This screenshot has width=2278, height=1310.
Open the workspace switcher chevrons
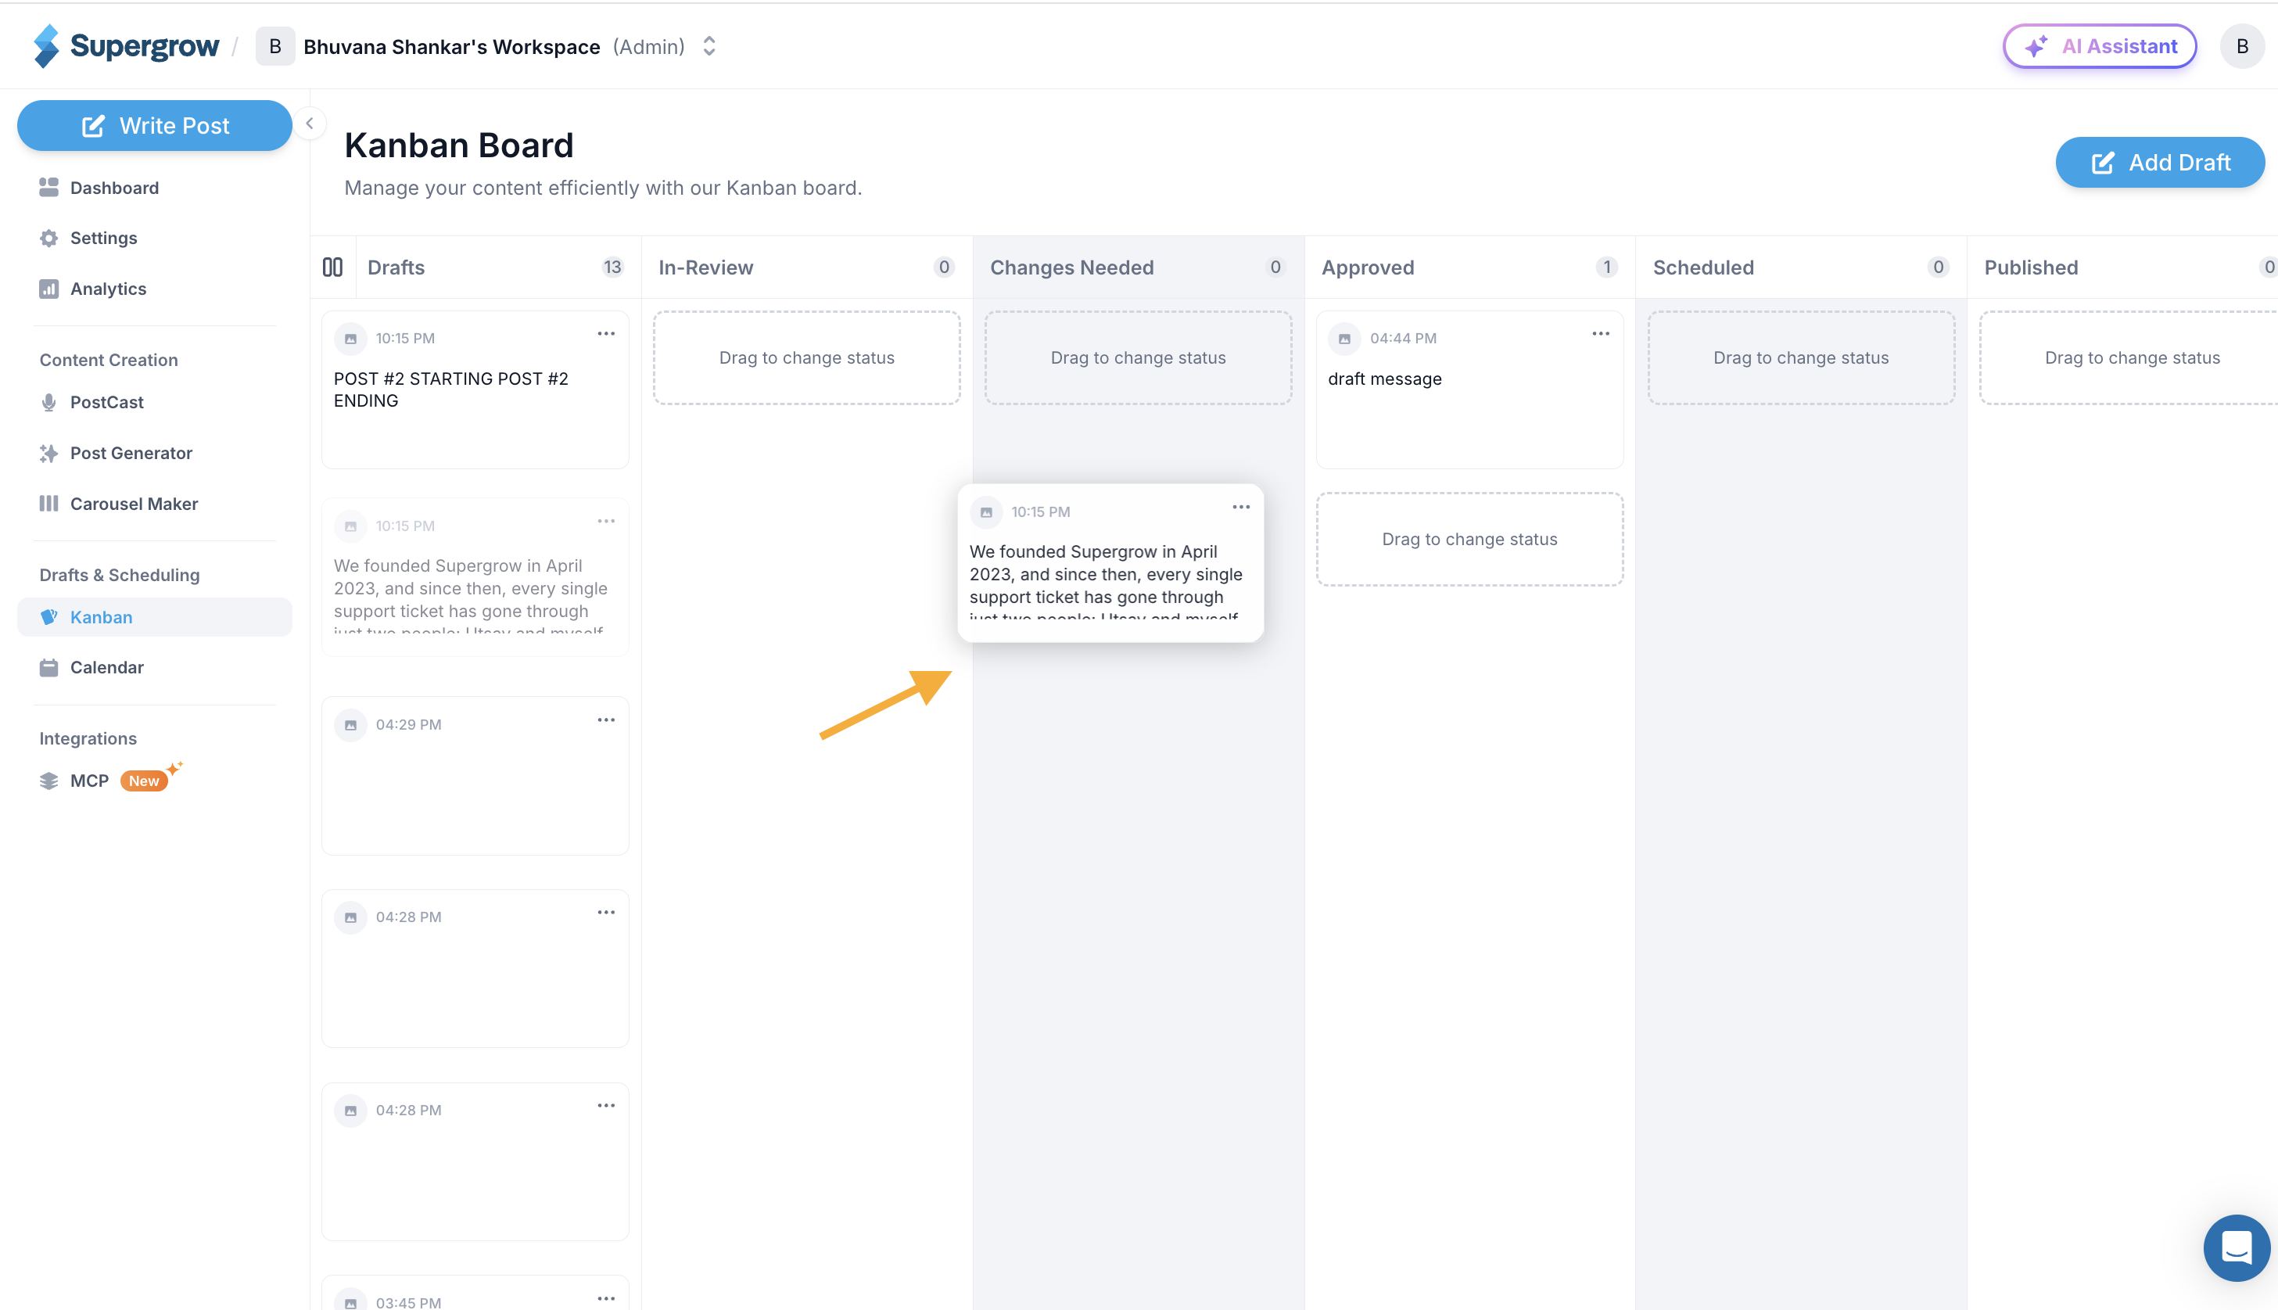(x=709, y=46)
